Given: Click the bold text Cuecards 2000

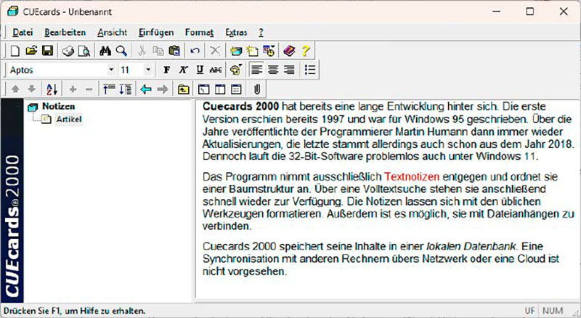Looking at the screenshot, I should click(240, 107).
